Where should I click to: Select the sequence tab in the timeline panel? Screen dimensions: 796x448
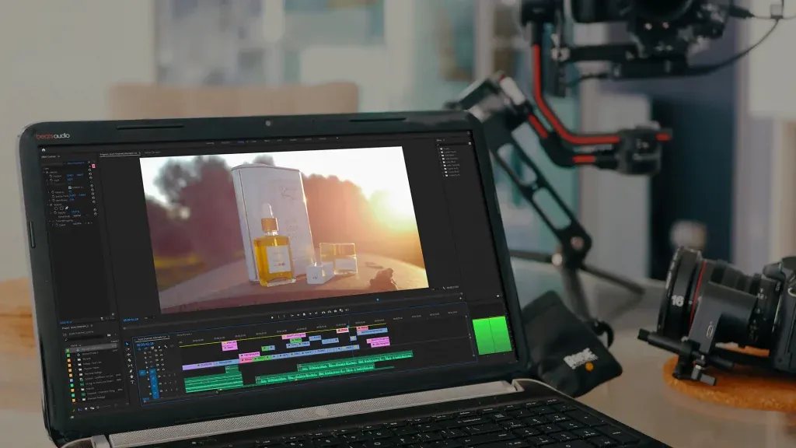pyautogui.click(x=152, y=338)
